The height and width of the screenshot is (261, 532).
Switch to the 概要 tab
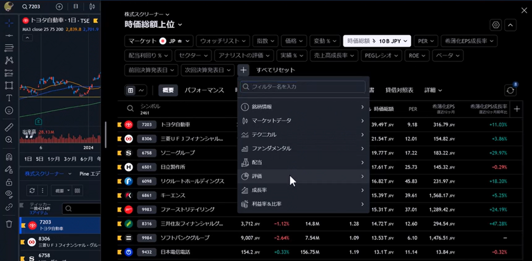[x=168, y=90]
